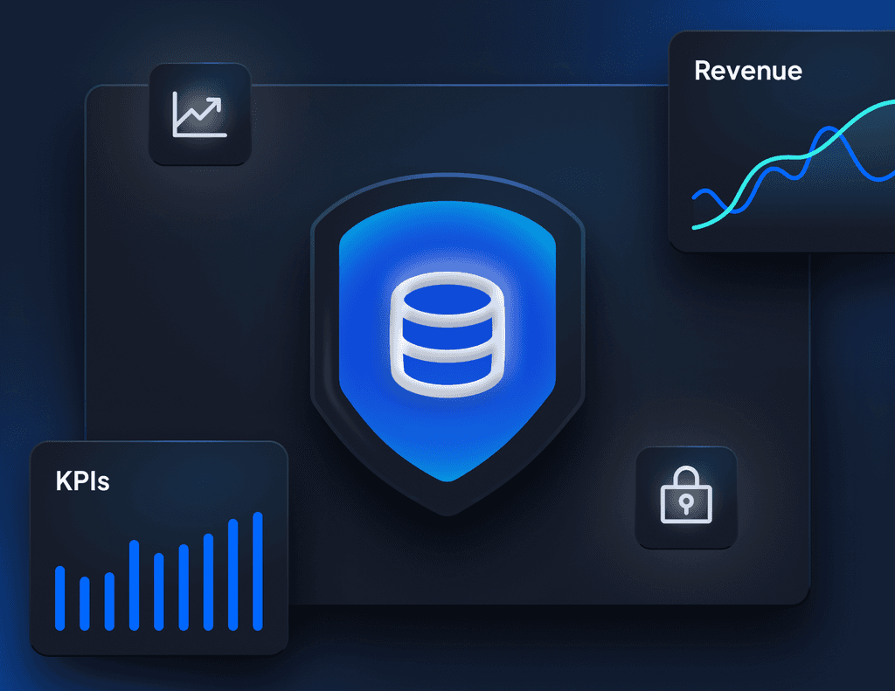This screenshot has width=895, height=691.
Task: Click the "Revenue" heading text
Action: tap(748, 71)
